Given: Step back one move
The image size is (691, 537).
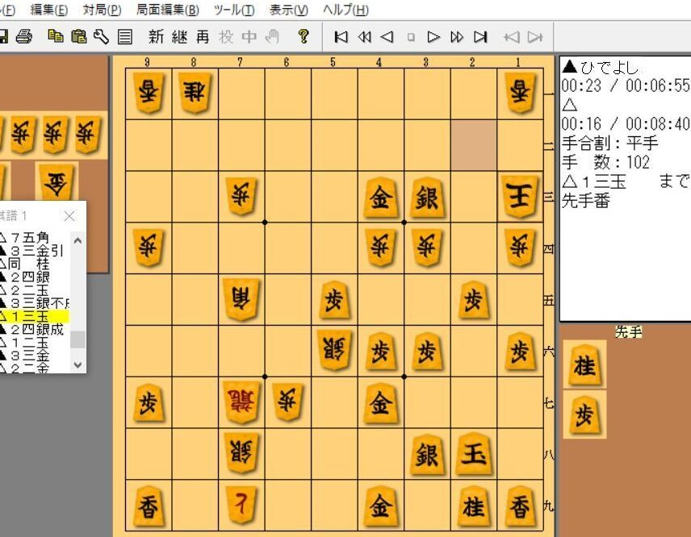Looking at the screenshot, I should (x=387, y=37).
